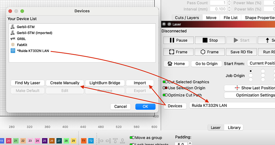Select the *Ruida KT332N LAN device
Viewport: 275px width, 145px height.
[82, 51]
